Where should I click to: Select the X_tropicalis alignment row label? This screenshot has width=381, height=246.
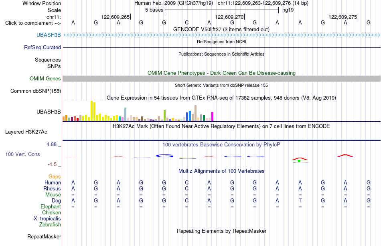click(47, 219)
